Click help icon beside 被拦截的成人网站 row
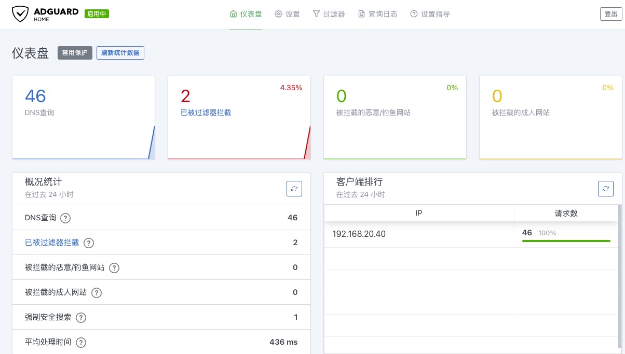 [97, 293]
